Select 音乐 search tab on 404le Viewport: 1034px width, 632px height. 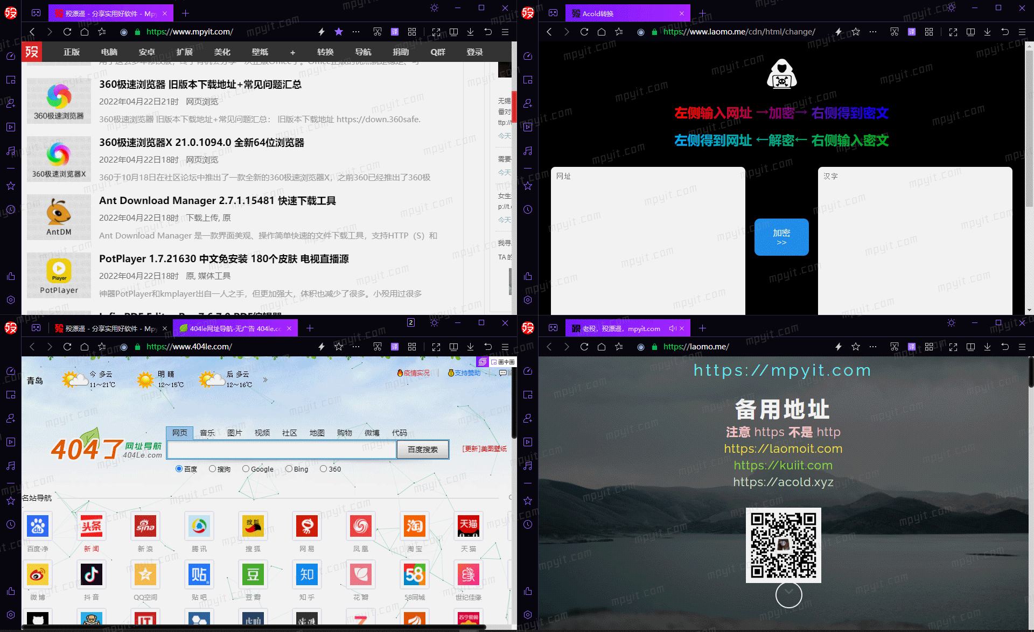pyautogui.click(x=207, y=433)
